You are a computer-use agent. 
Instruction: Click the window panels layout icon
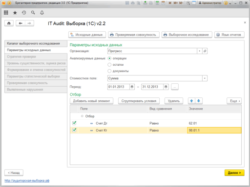pyautogui.click(x=194, y=3)
